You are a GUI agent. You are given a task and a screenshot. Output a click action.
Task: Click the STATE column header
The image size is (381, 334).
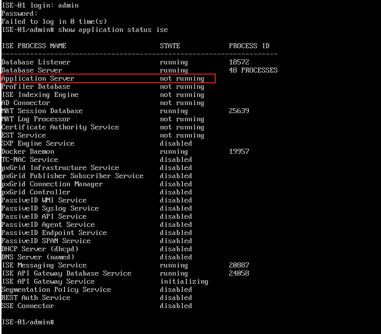click(170, 46)
